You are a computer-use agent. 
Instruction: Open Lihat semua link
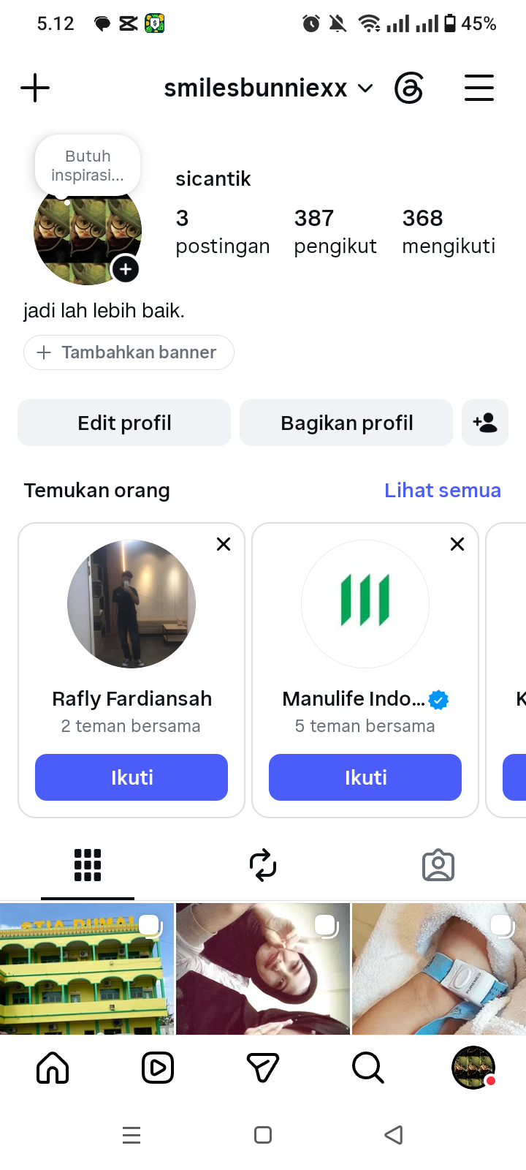[443, 490]
